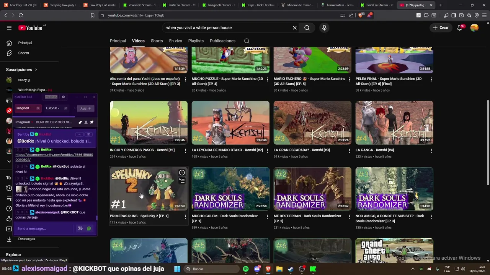Open LA GRAN ESCAPADA Kenshi thumbnail
The height and width of the screenshot is (275, 490).
coord(312,123)
